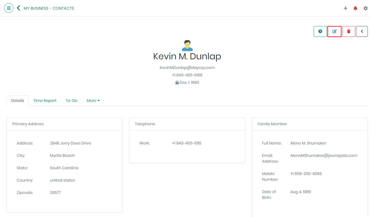Click the address 2846 Jerry Dove Drive

tap(70, 143)
